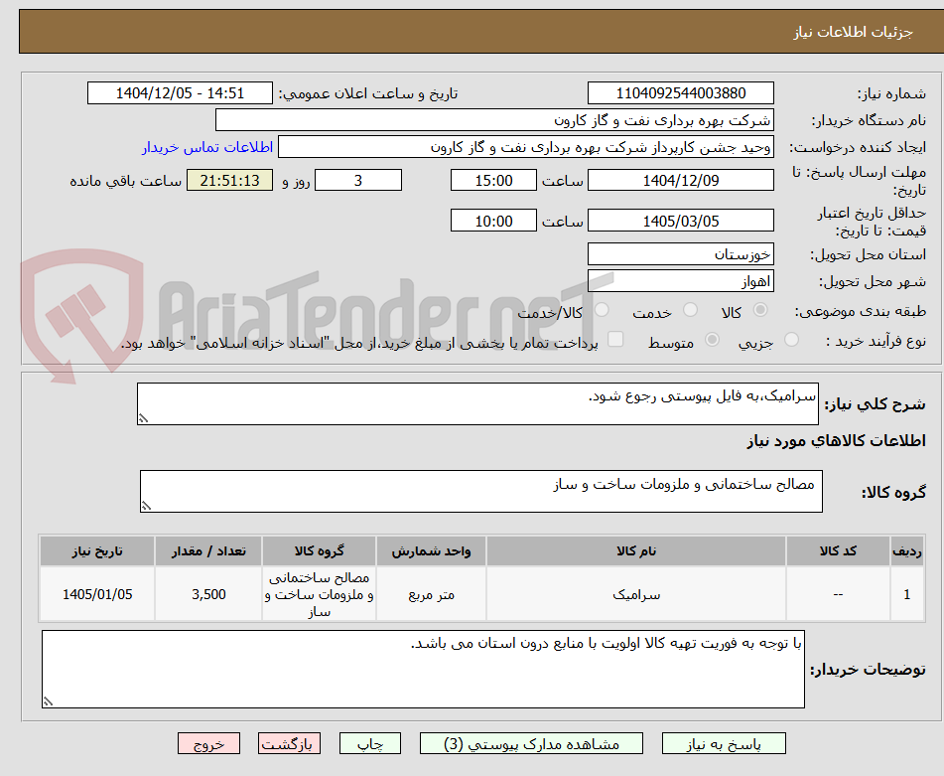
Task: Click the نام کالا column header
Action: (x=635, y=551)
